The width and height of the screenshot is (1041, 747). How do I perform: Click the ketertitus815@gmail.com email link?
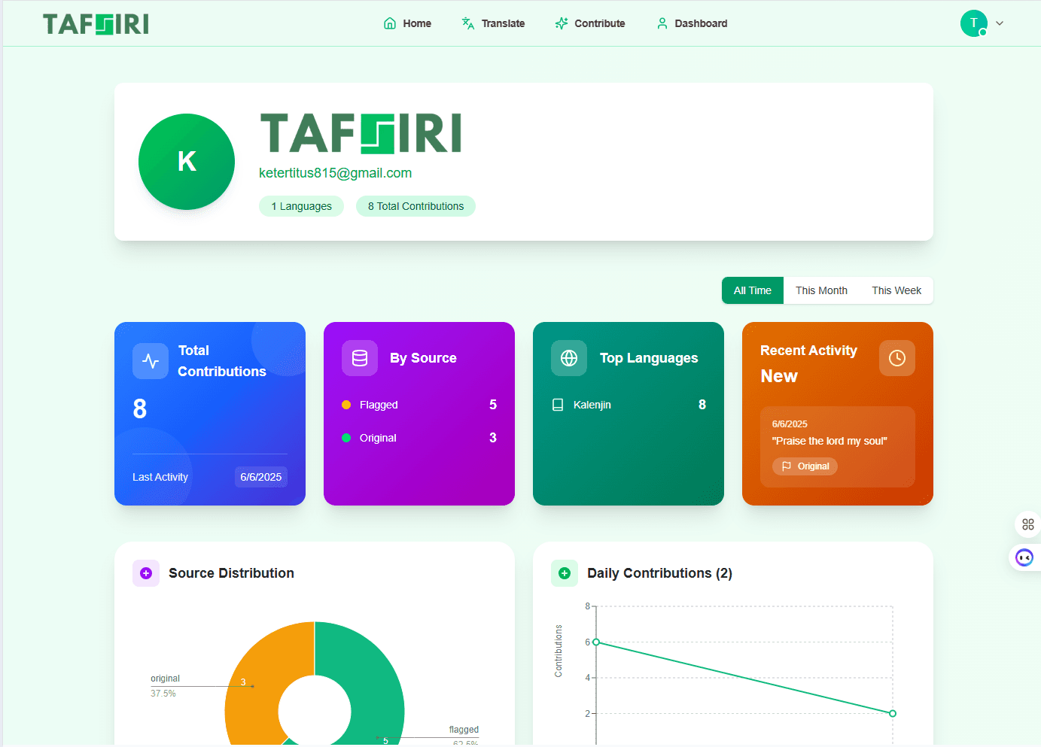coord(335,172)
